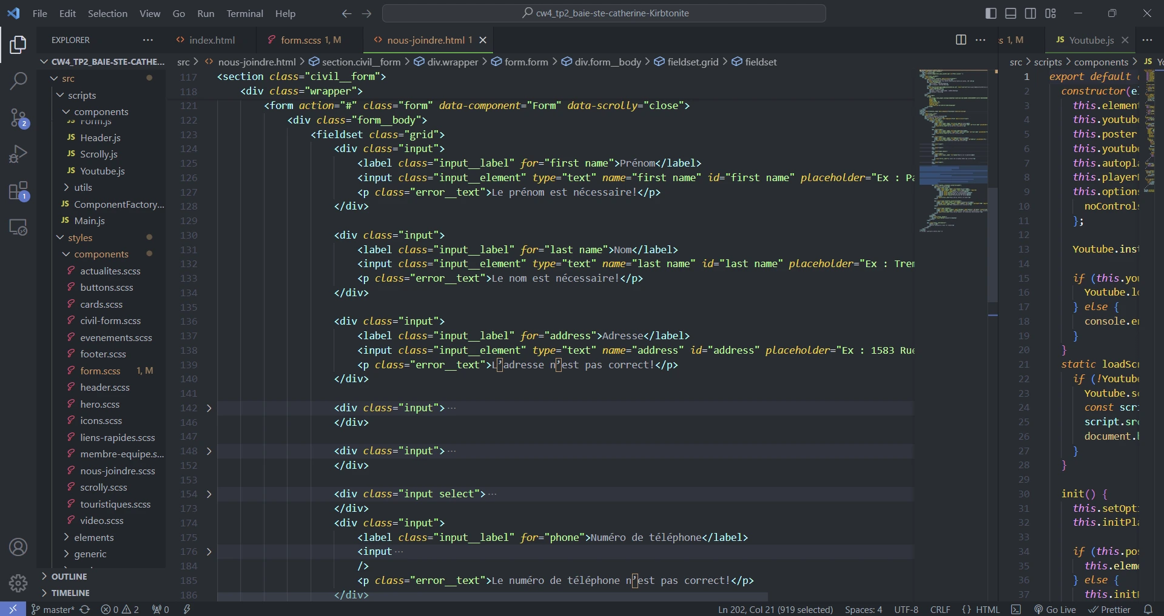Screen dimensions: 1164x616
Task: Open notifications bell in status bar
Action: click(1148, 609)
